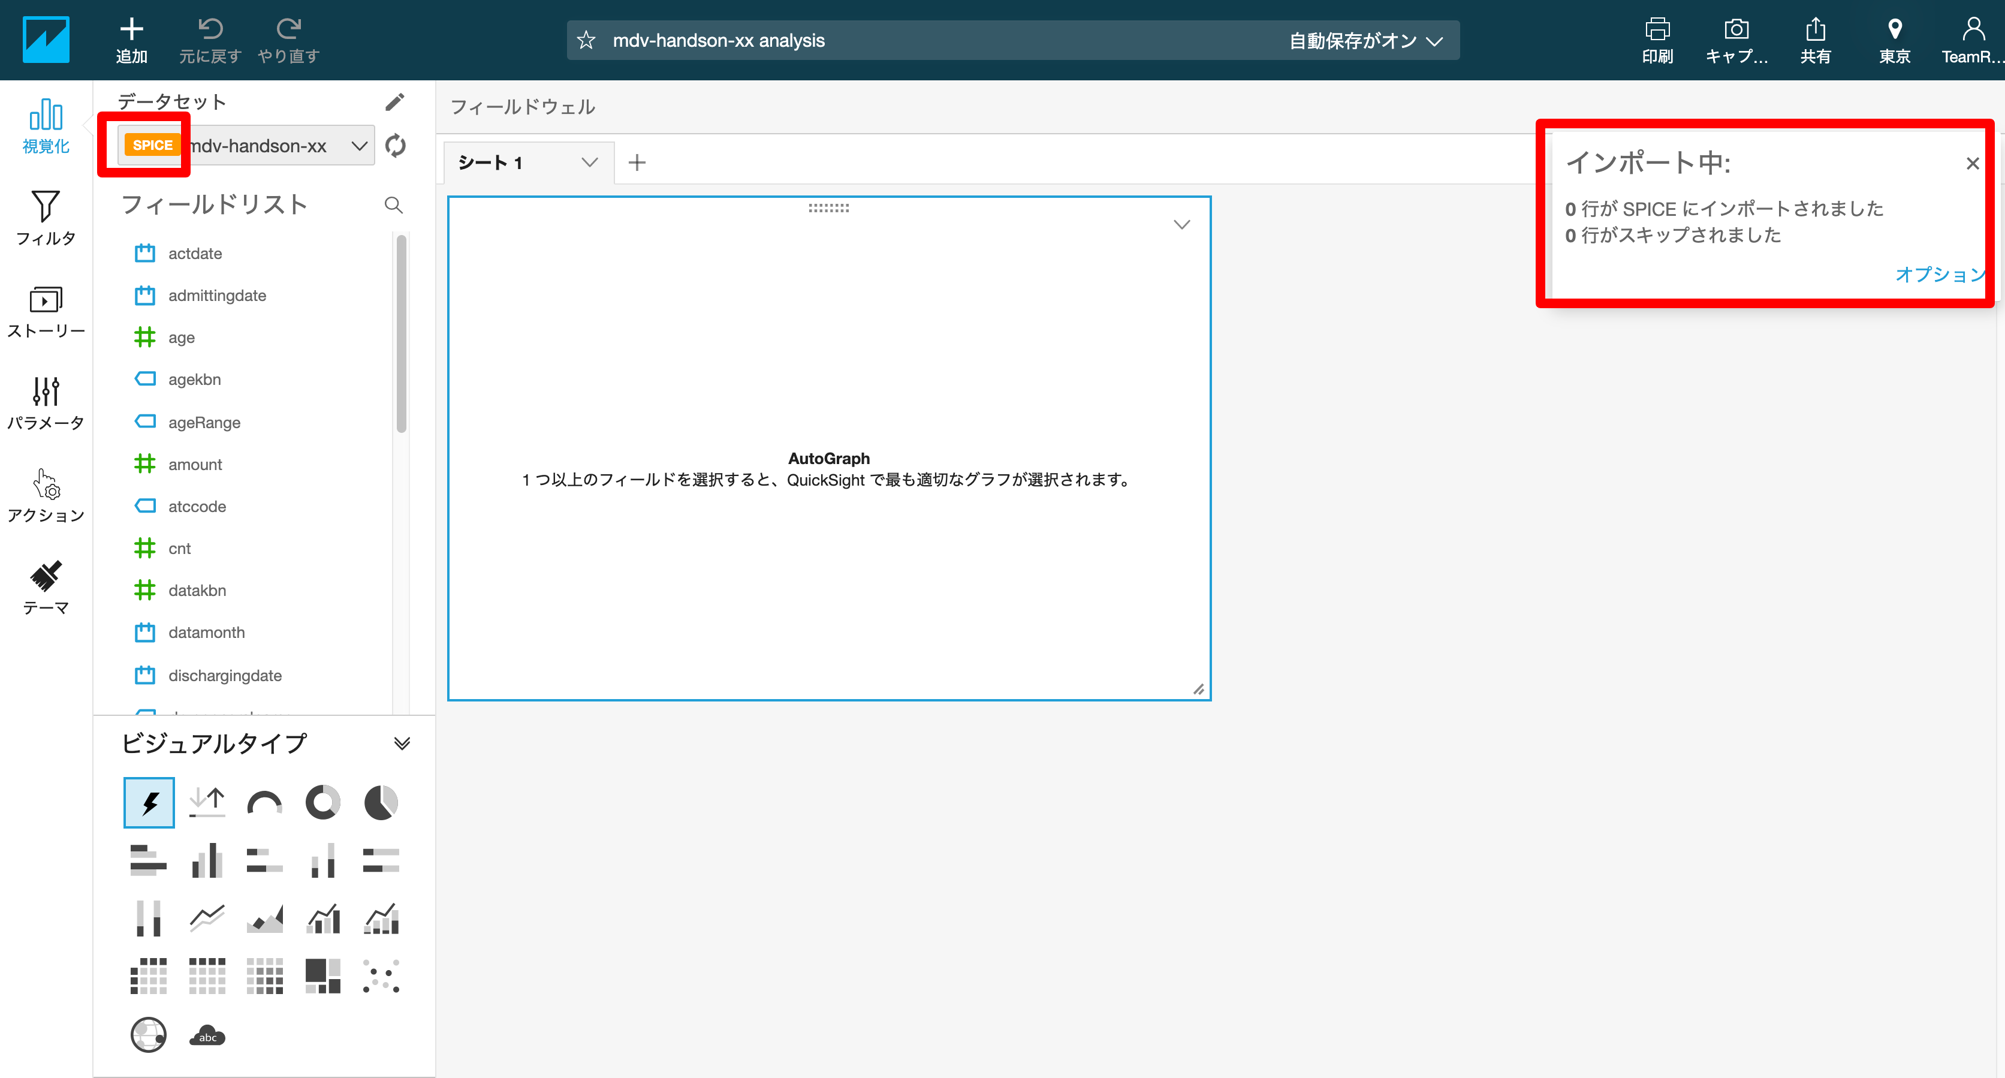Image resolution: width=2005 pixels, height=1078 pixels.
Task: Click the field list search icon
Action: pos(393,204)
